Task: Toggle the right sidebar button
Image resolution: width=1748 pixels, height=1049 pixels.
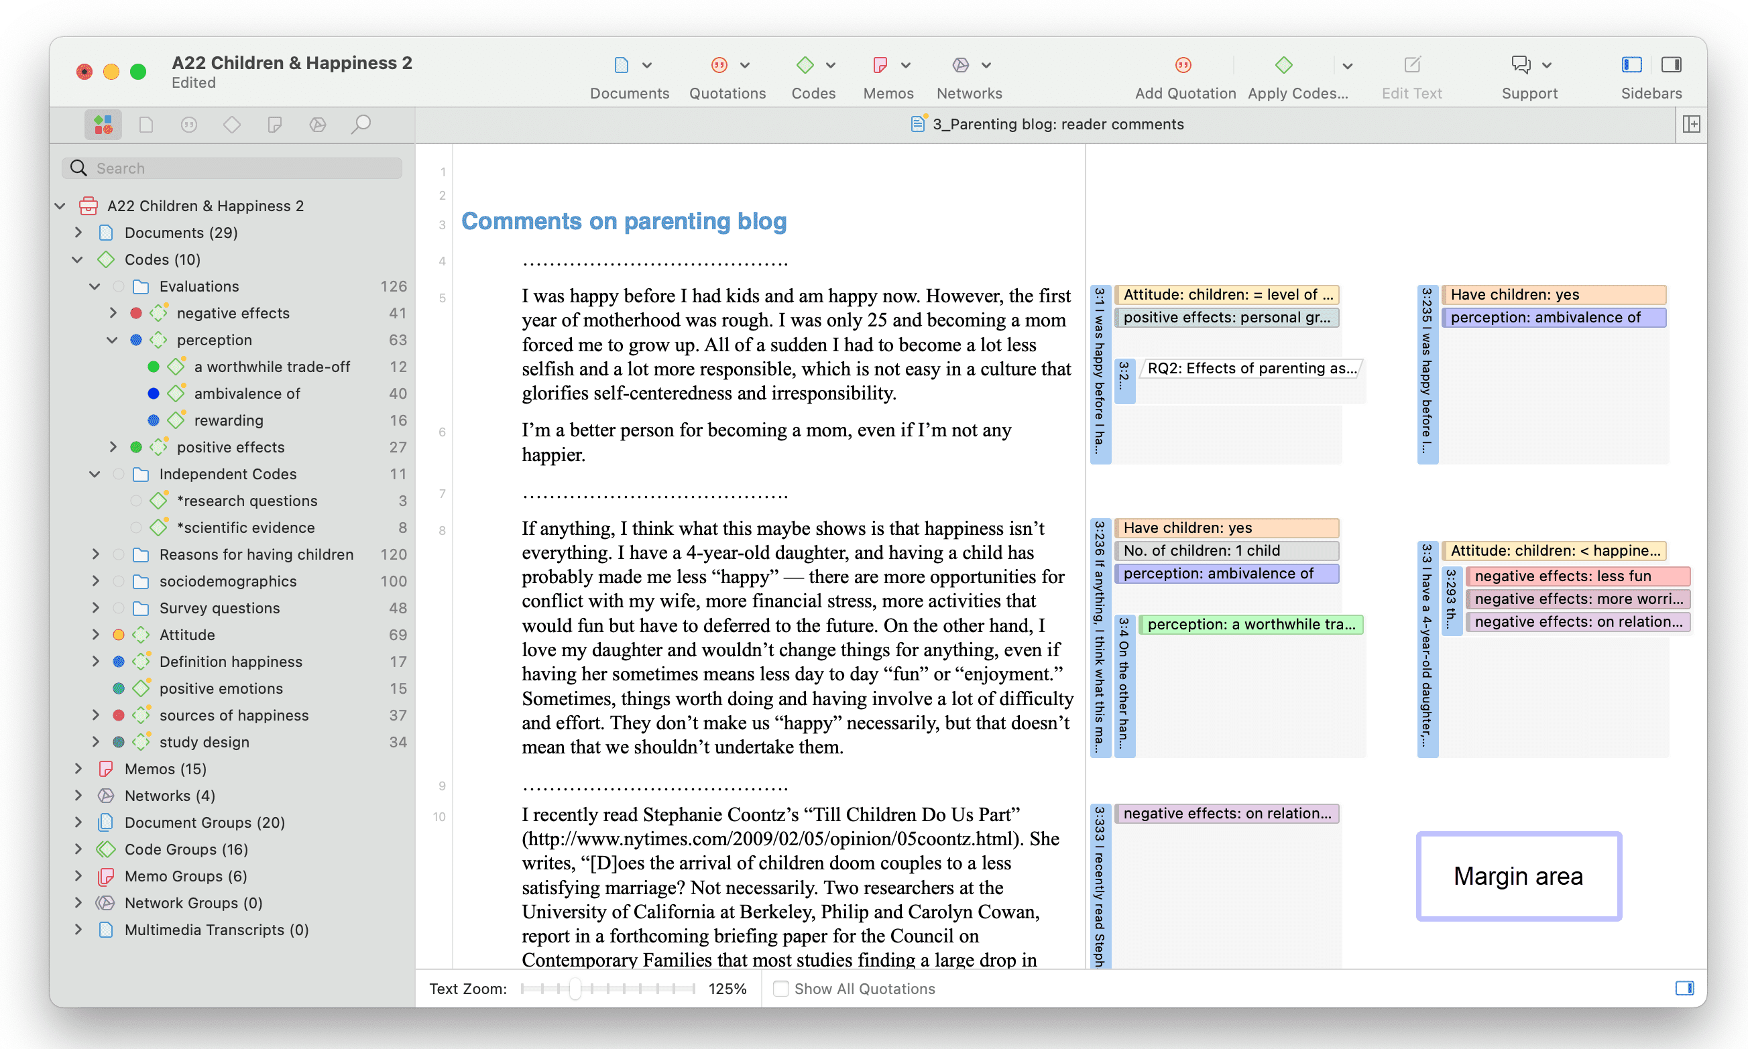Action: click(x=1672, y=65)
